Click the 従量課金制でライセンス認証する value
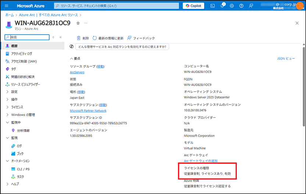 pos(207,186)
